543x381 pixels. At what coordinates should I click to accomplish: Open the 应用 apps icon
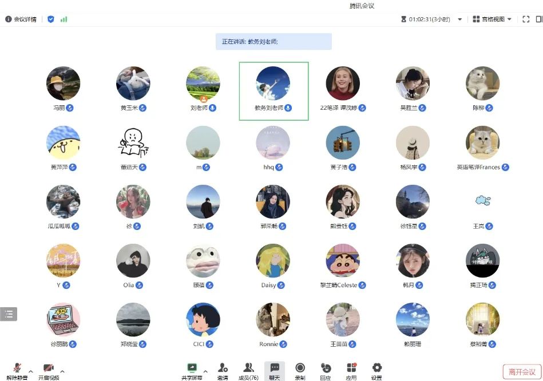351,368
